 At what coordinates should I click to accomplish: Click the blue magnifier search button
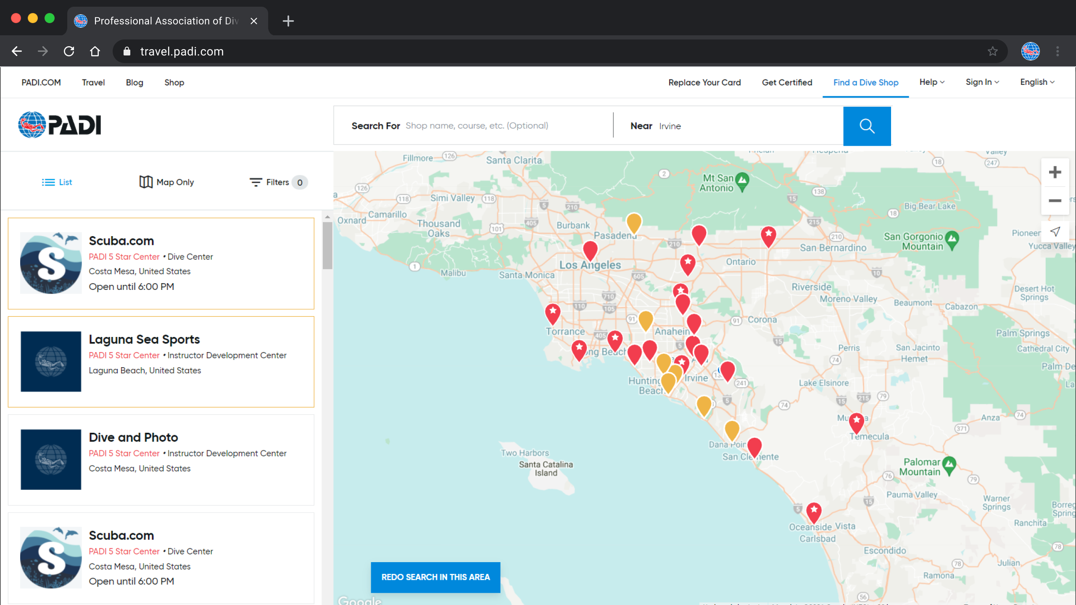[867, 126]
